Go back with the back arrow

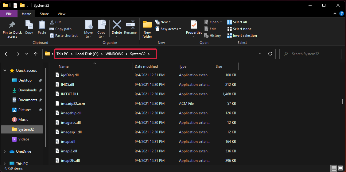click(x=7, y=54)
